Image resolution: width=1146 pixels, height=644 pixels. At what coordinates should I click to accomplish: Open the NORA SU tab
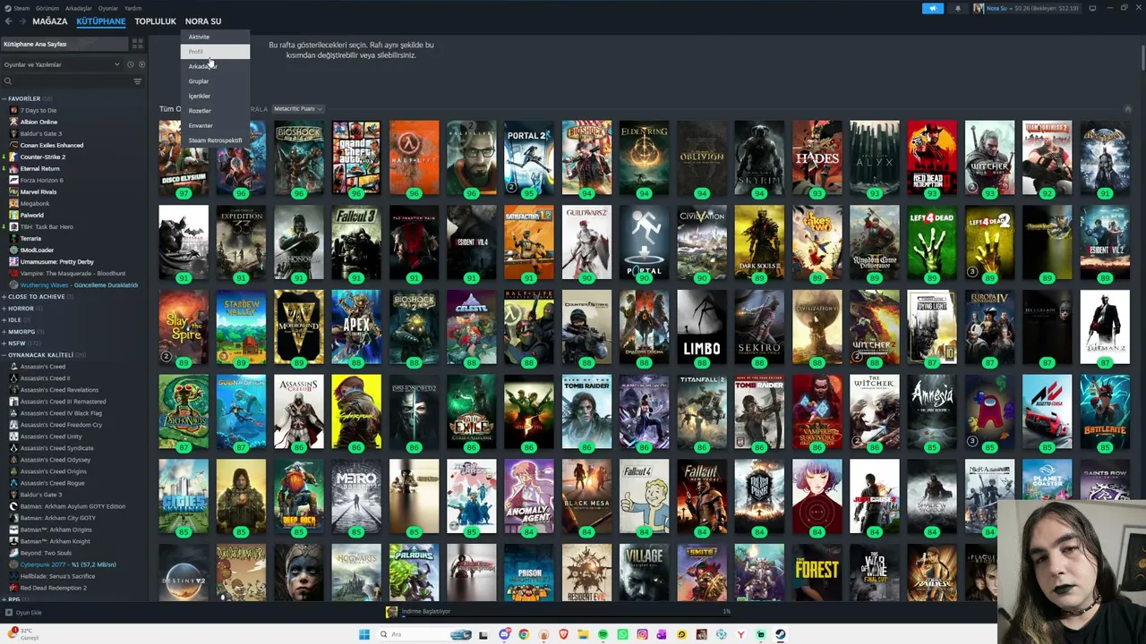pos(203,21)
